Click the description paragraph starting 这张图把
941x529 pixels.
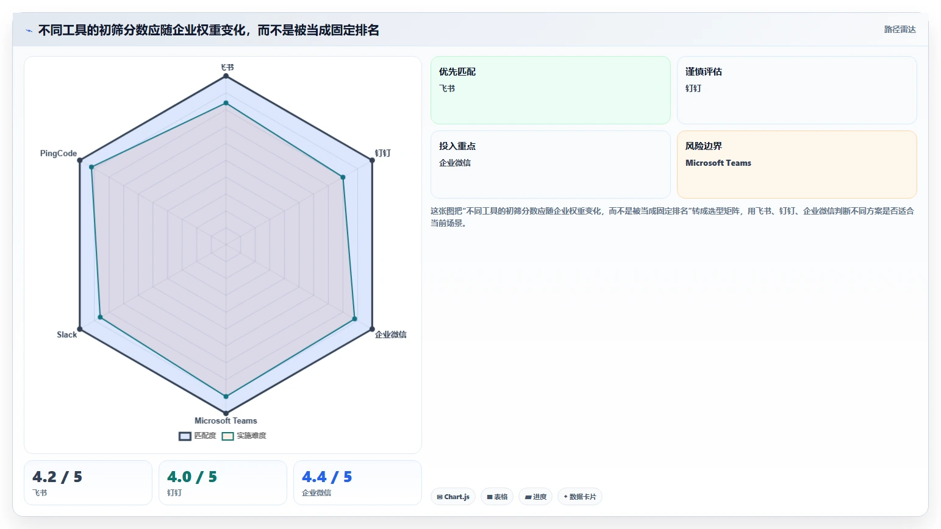pos(672,217)
